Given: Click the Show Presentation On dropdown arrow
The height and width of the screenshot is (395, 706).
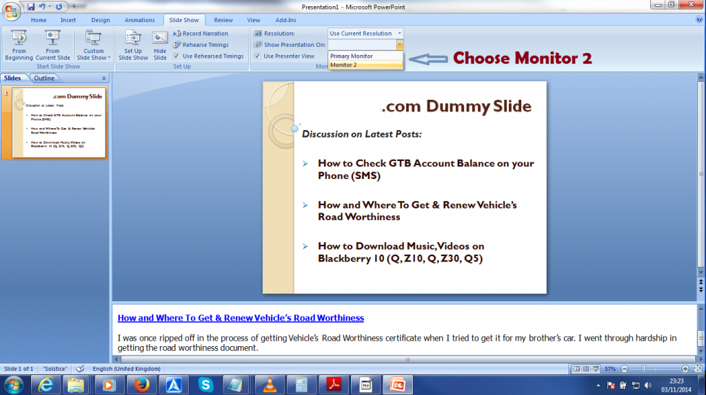Looking at the screenshot, I should point(399,45).
